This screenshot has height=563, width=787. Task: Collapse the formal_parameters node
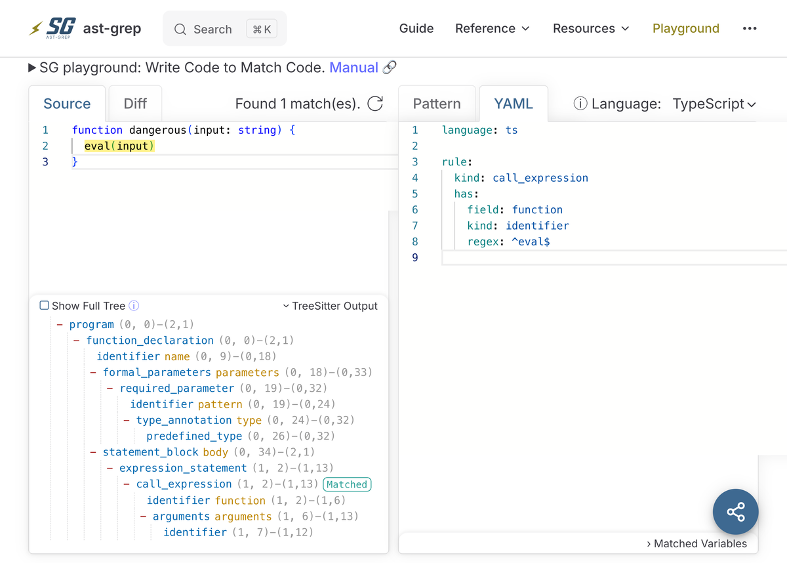[x=93, y=372]
